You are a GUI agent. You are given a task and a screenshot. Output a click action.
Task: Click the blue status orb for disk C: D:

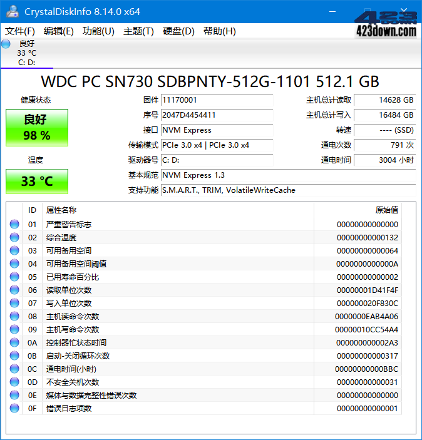click(6, 44)
